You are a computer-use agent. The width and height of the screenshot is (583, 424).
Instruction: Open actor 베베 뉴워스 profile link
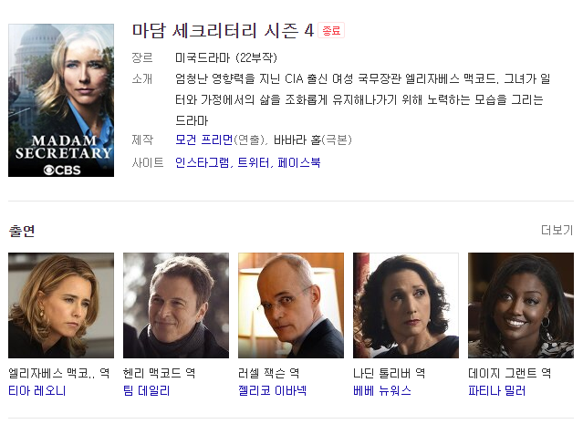382,391
